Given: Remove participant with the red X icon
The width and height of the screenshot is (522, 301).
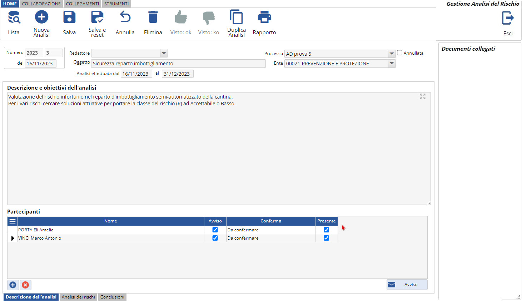Looking at the screenshot, I should click(x=25, y=285).
